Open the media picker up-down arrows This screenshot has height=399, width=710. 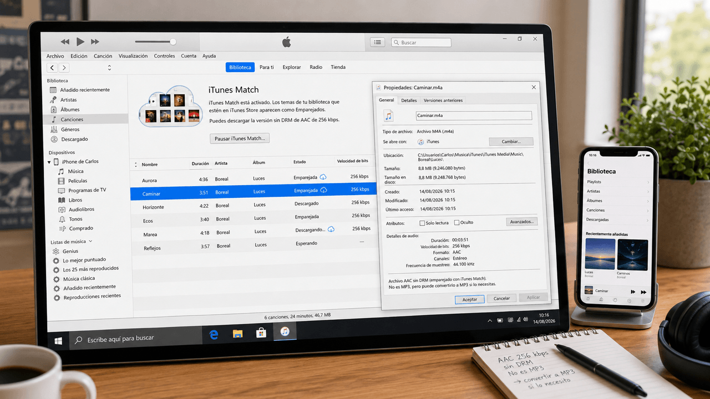[109, 68]
